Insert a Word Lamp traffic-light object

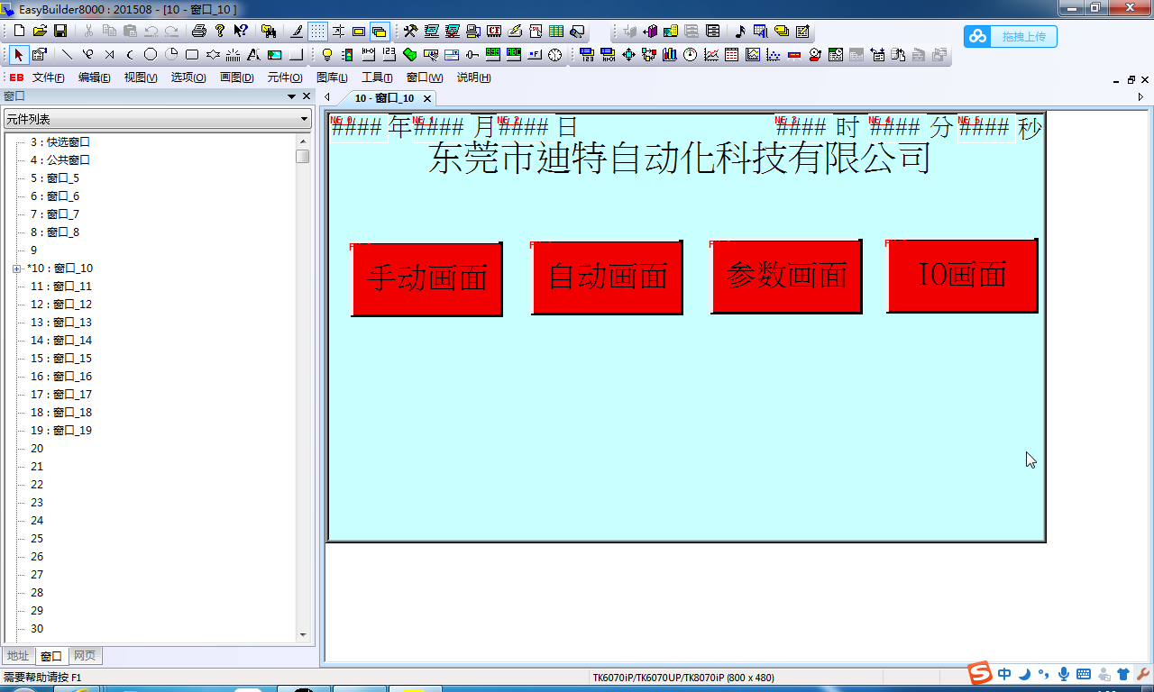[347, 55]
